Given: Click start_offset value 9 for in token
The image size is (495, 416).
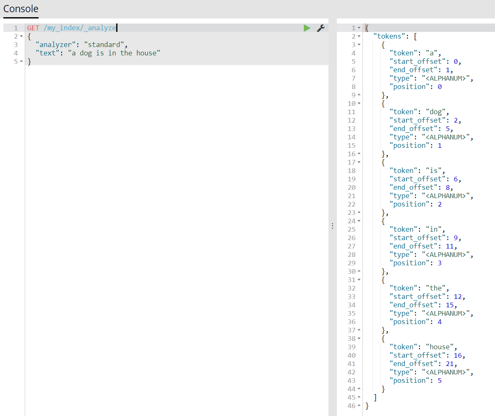Looking at the screenshot, I should tap(456, 238).
